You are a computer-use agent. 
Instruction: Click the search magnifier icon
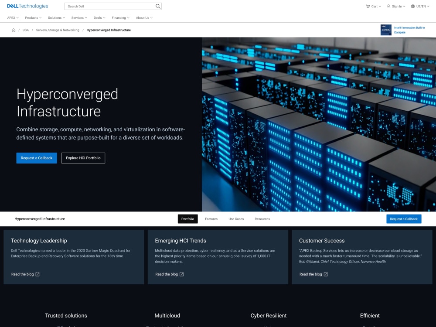pos(158,6)
